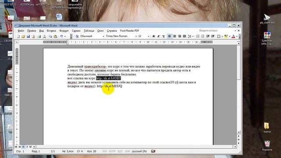Select the Word document icon on desktop
This screenshot has height=158, width=281.
pyautogui.click(x=59, y=17)
